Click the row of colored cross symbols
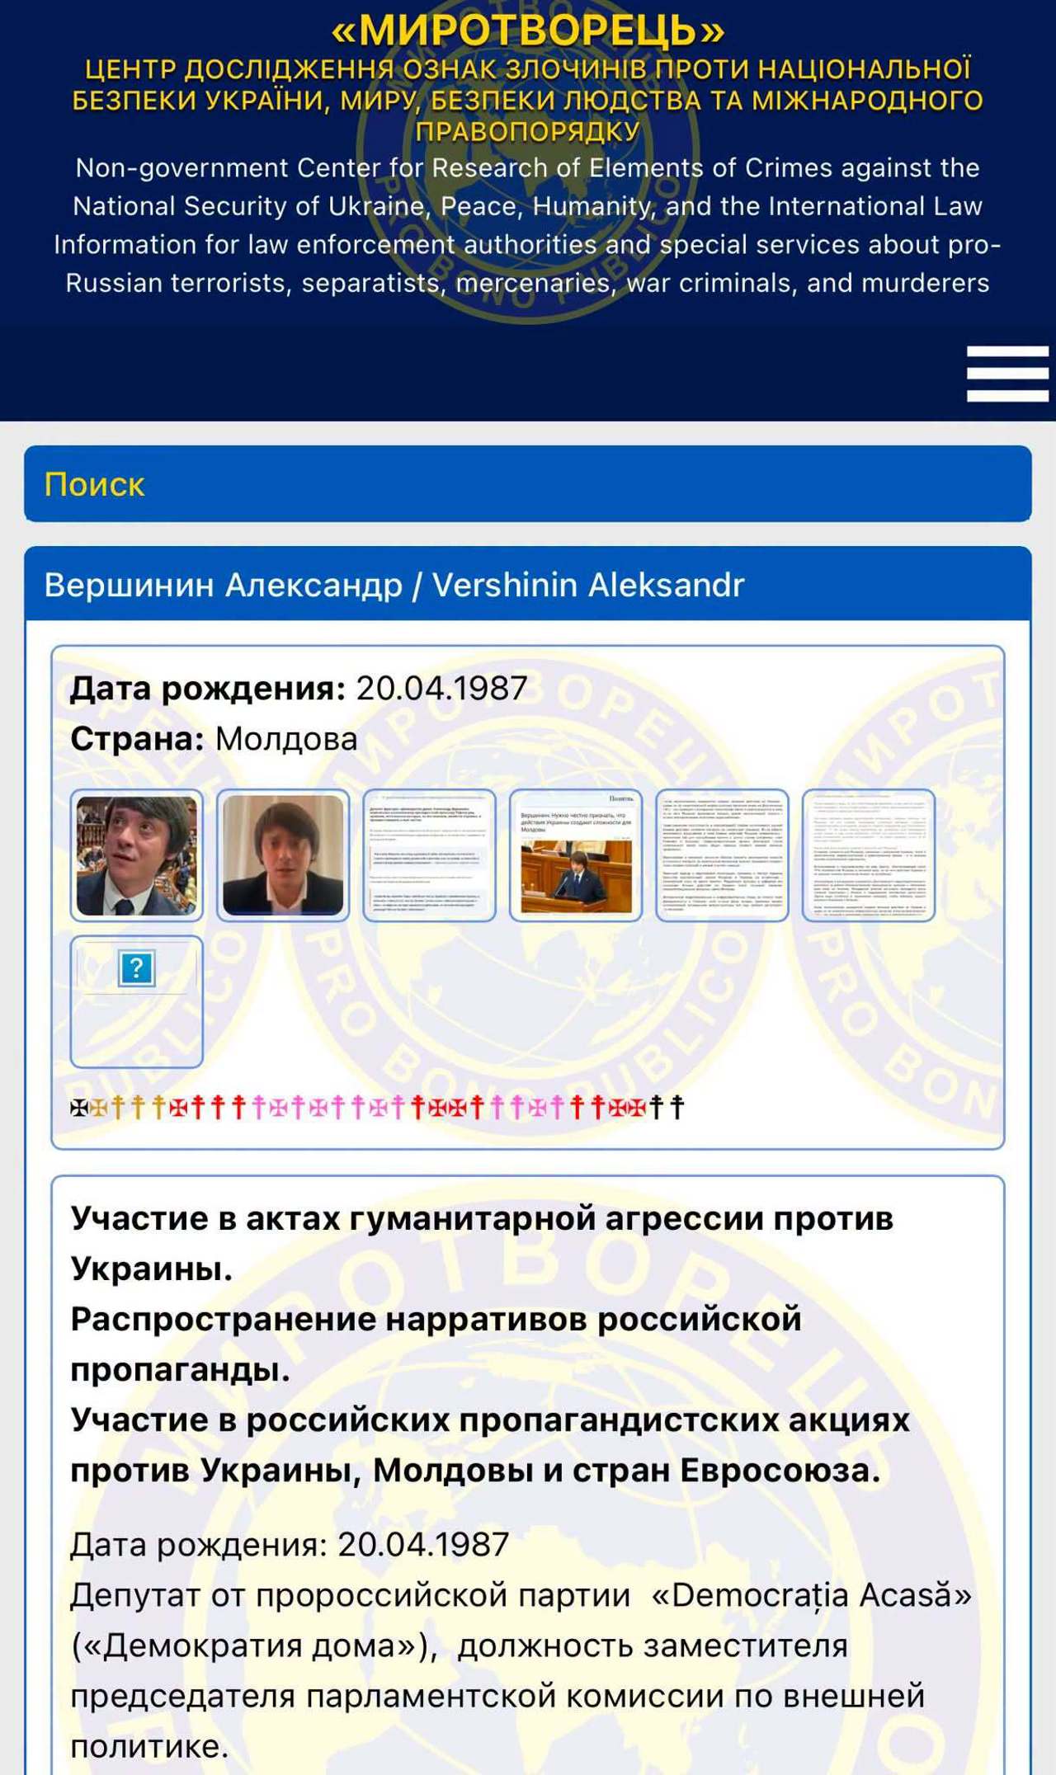The width and height of the screenshot is (1056, 1775). click(378, 1107)
